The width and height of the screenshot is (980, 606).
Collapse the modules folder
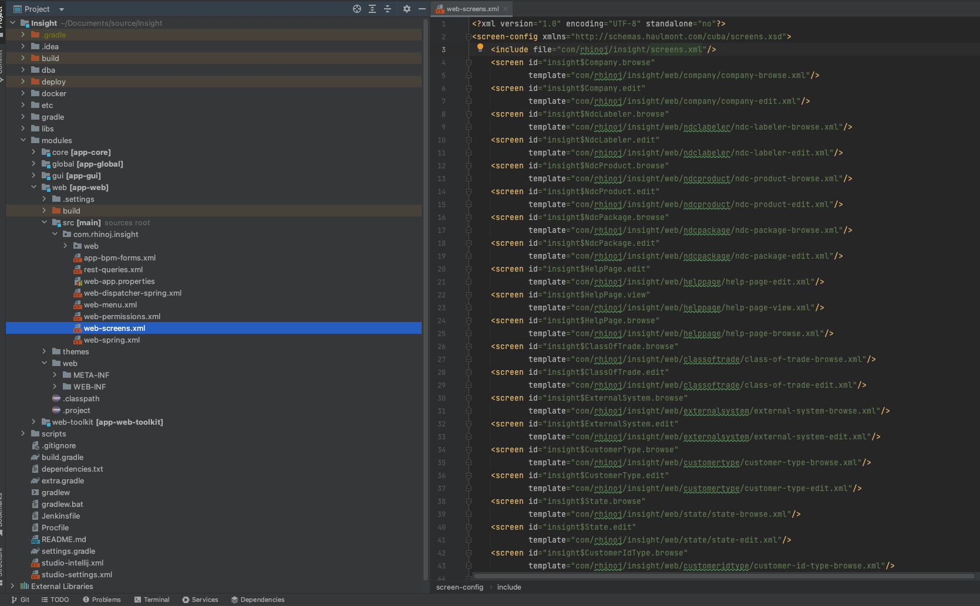click(x=23, y=140)
